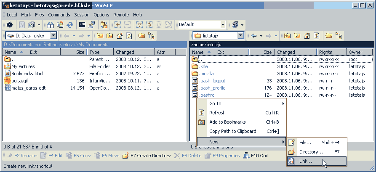Image resolution: width=376 pixels, height=172 pixels.
Task: Open dropdown beside the queue pages icon
Action: point(39,24)
